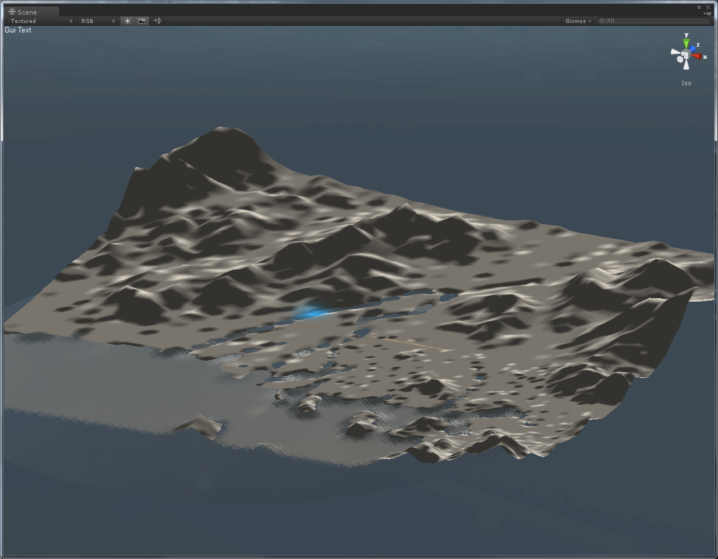Click the red X axis cone
Image resolution: width=718 pixels, height=559 pixels.
tap(697, 56)
